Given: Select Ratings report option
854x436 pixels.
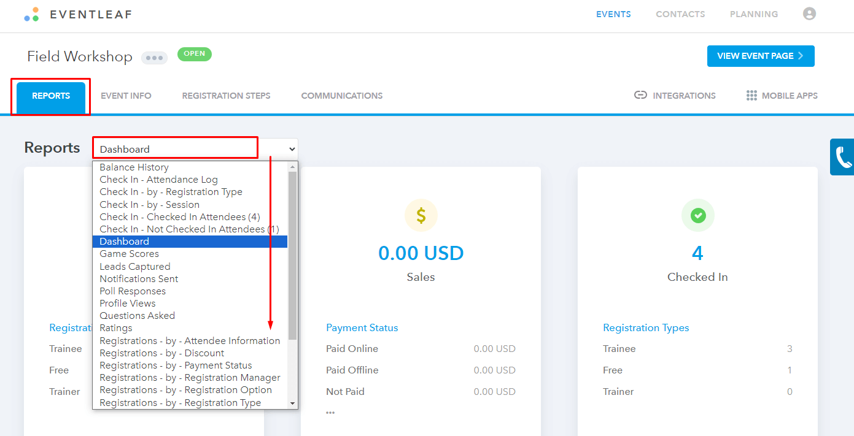Looking at the screenshot, I should click(190, 328).
